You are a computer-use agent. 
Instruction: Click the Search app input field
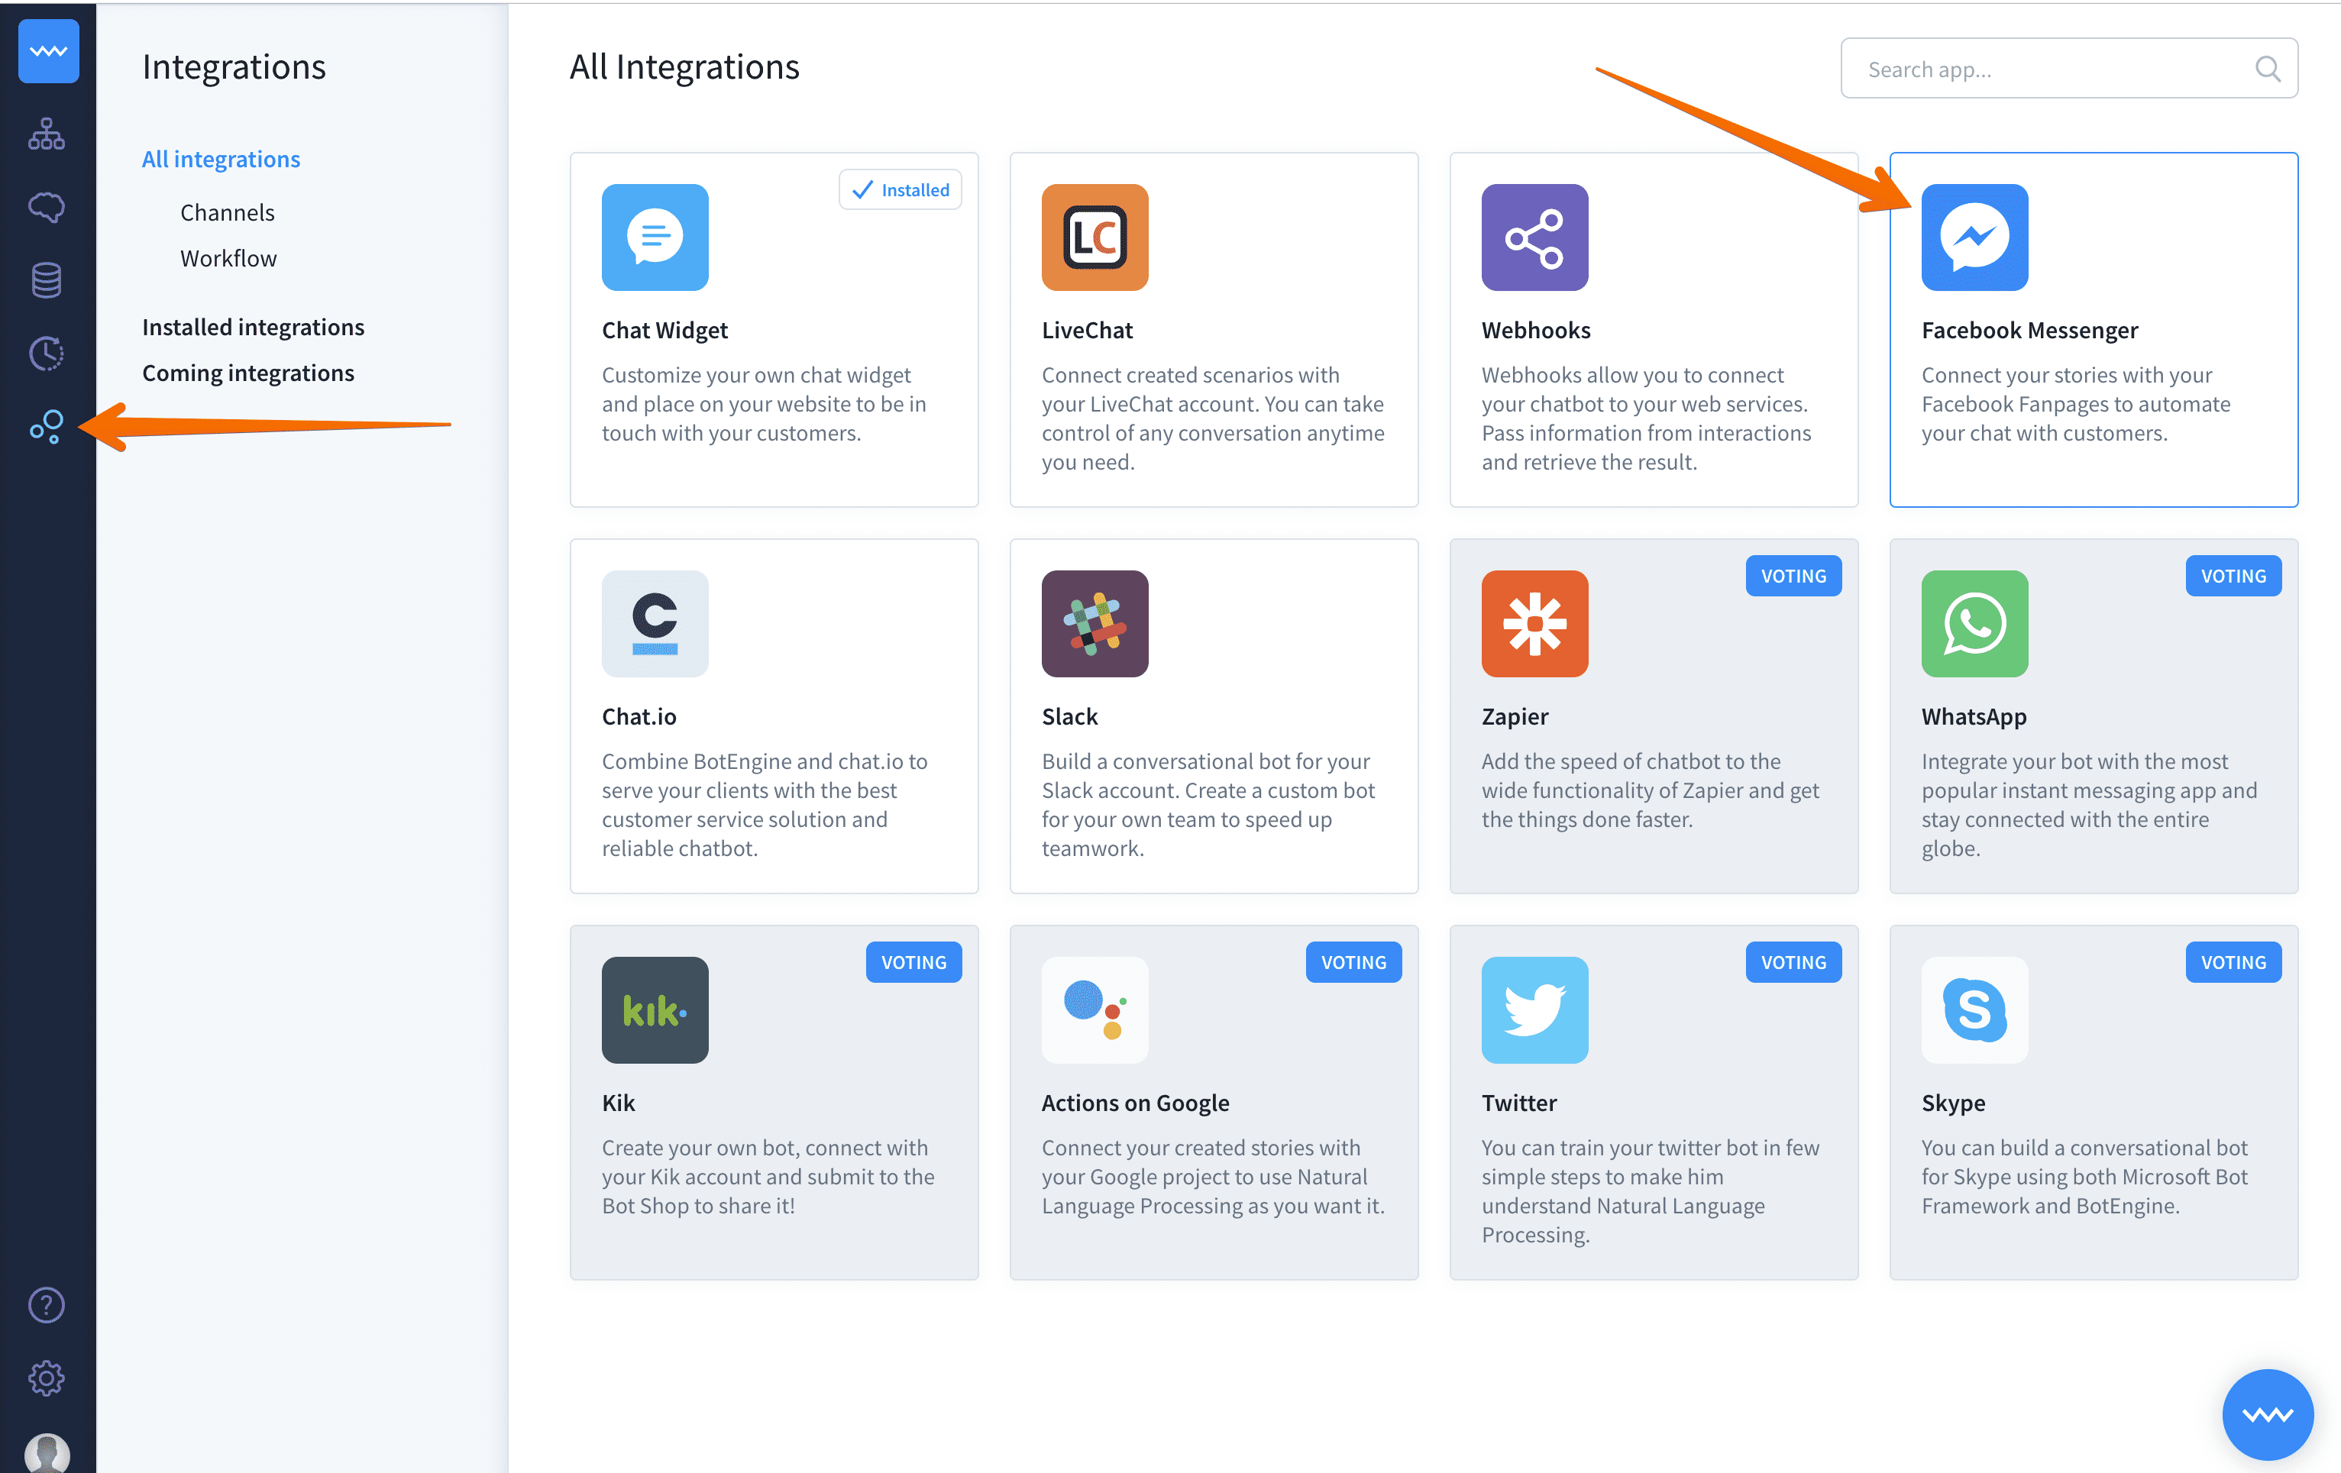click(x=2069, y=69)
